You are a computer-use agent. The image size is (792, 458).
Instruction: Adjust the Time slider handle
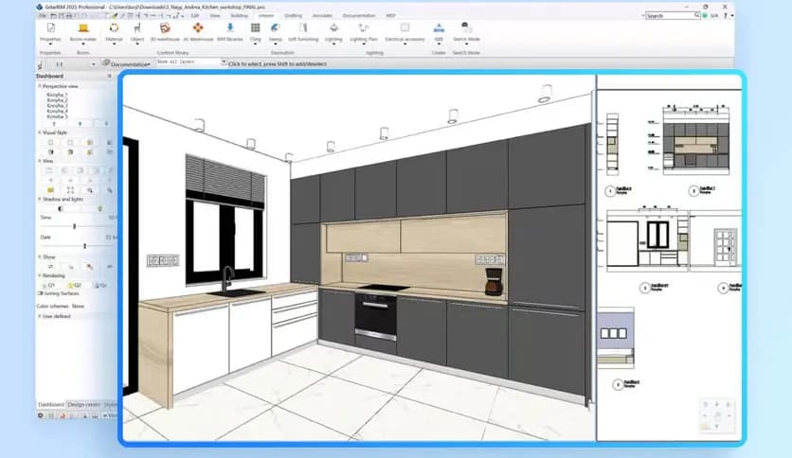74,226
